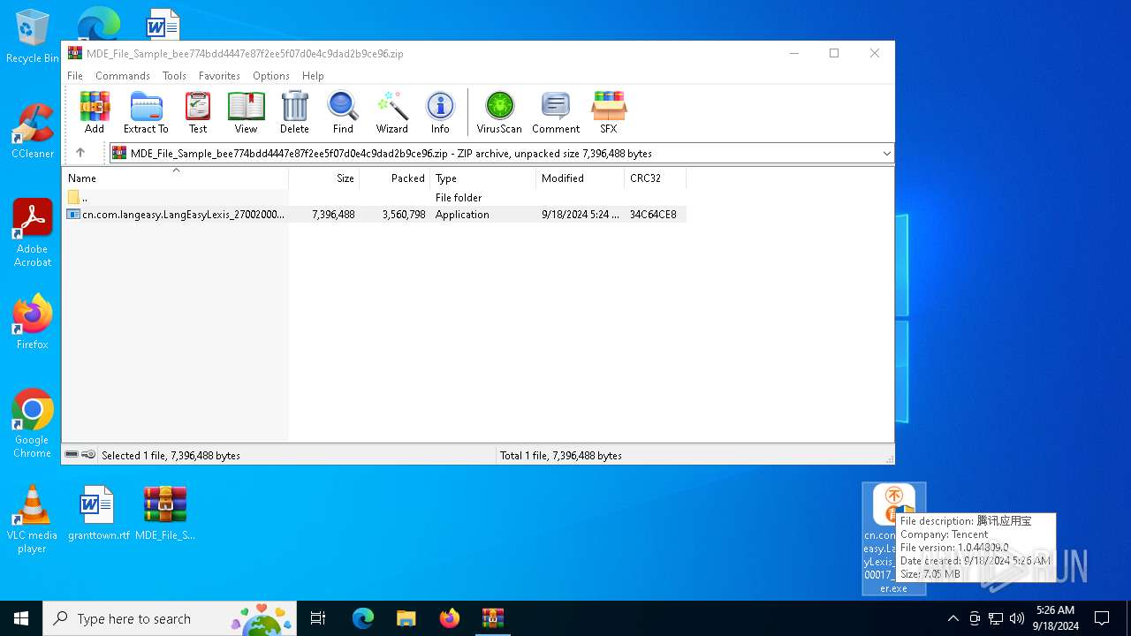1131x636 pixels.
Task: Click the key icon in status bar
Action: (x=88, y=455)
